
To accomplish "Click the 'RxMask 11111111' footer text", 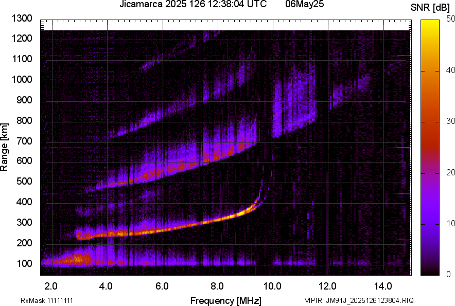I will [x=47, y=300].
